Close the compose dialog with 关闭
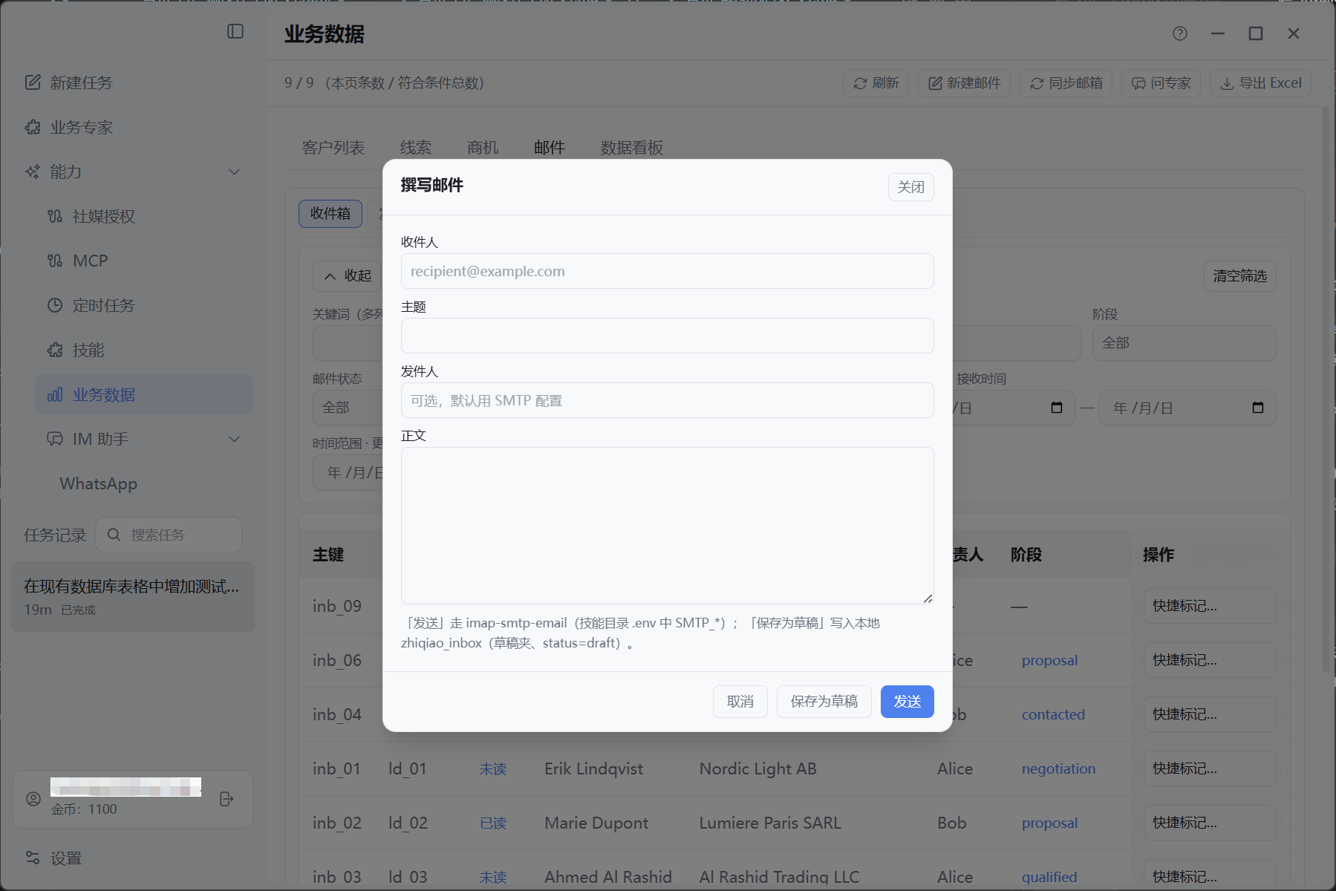1336x891 pixels. [x=910, y=187]
